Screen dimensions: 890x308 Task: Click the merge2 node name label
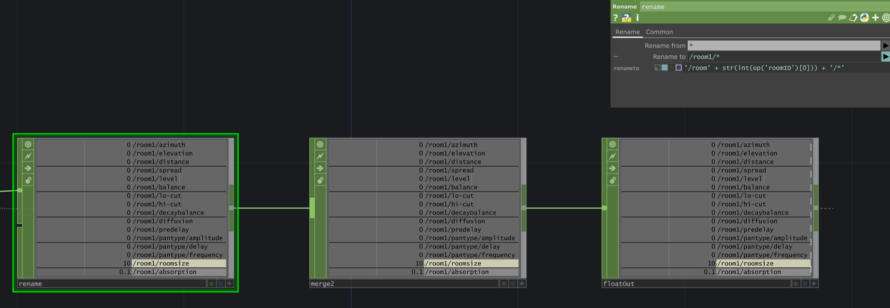click(x=404, y=283)
